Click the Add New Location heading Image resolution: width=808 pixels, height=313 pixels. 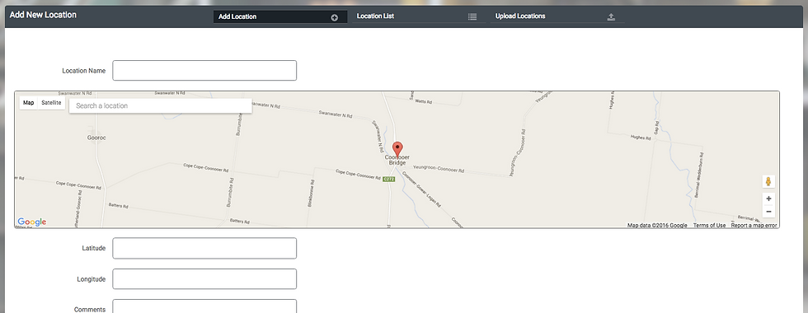click(43, 15)
